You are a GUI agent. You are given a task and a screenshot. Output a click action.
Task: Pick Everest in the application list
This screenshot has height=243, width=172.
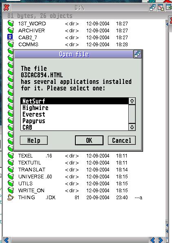point(75,115)
